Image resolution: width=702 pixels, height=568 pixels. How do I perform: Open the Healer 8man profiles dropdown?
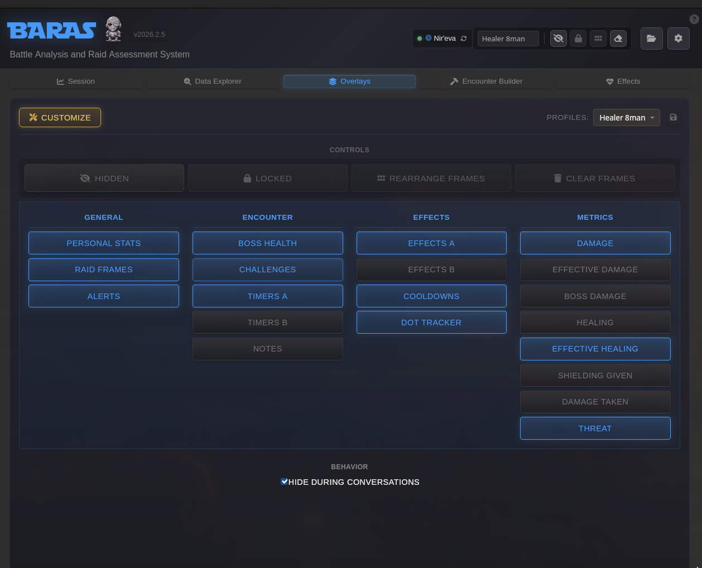(626, 117)
